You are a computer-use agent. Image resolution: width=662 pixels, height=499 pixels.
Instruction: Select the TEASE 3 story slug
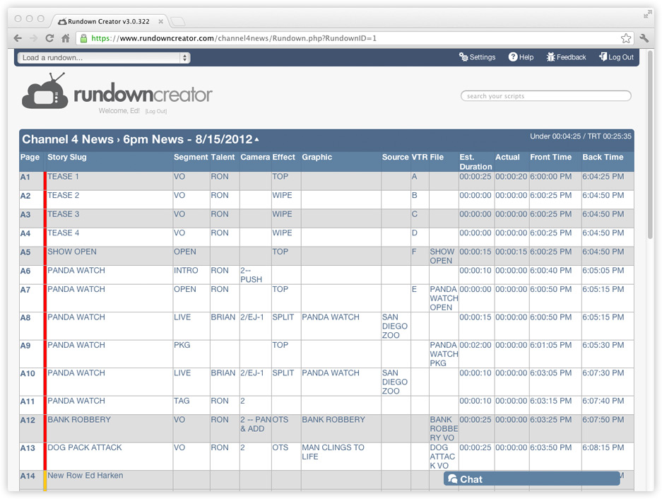pyautogui.click(x=63, y=214)
